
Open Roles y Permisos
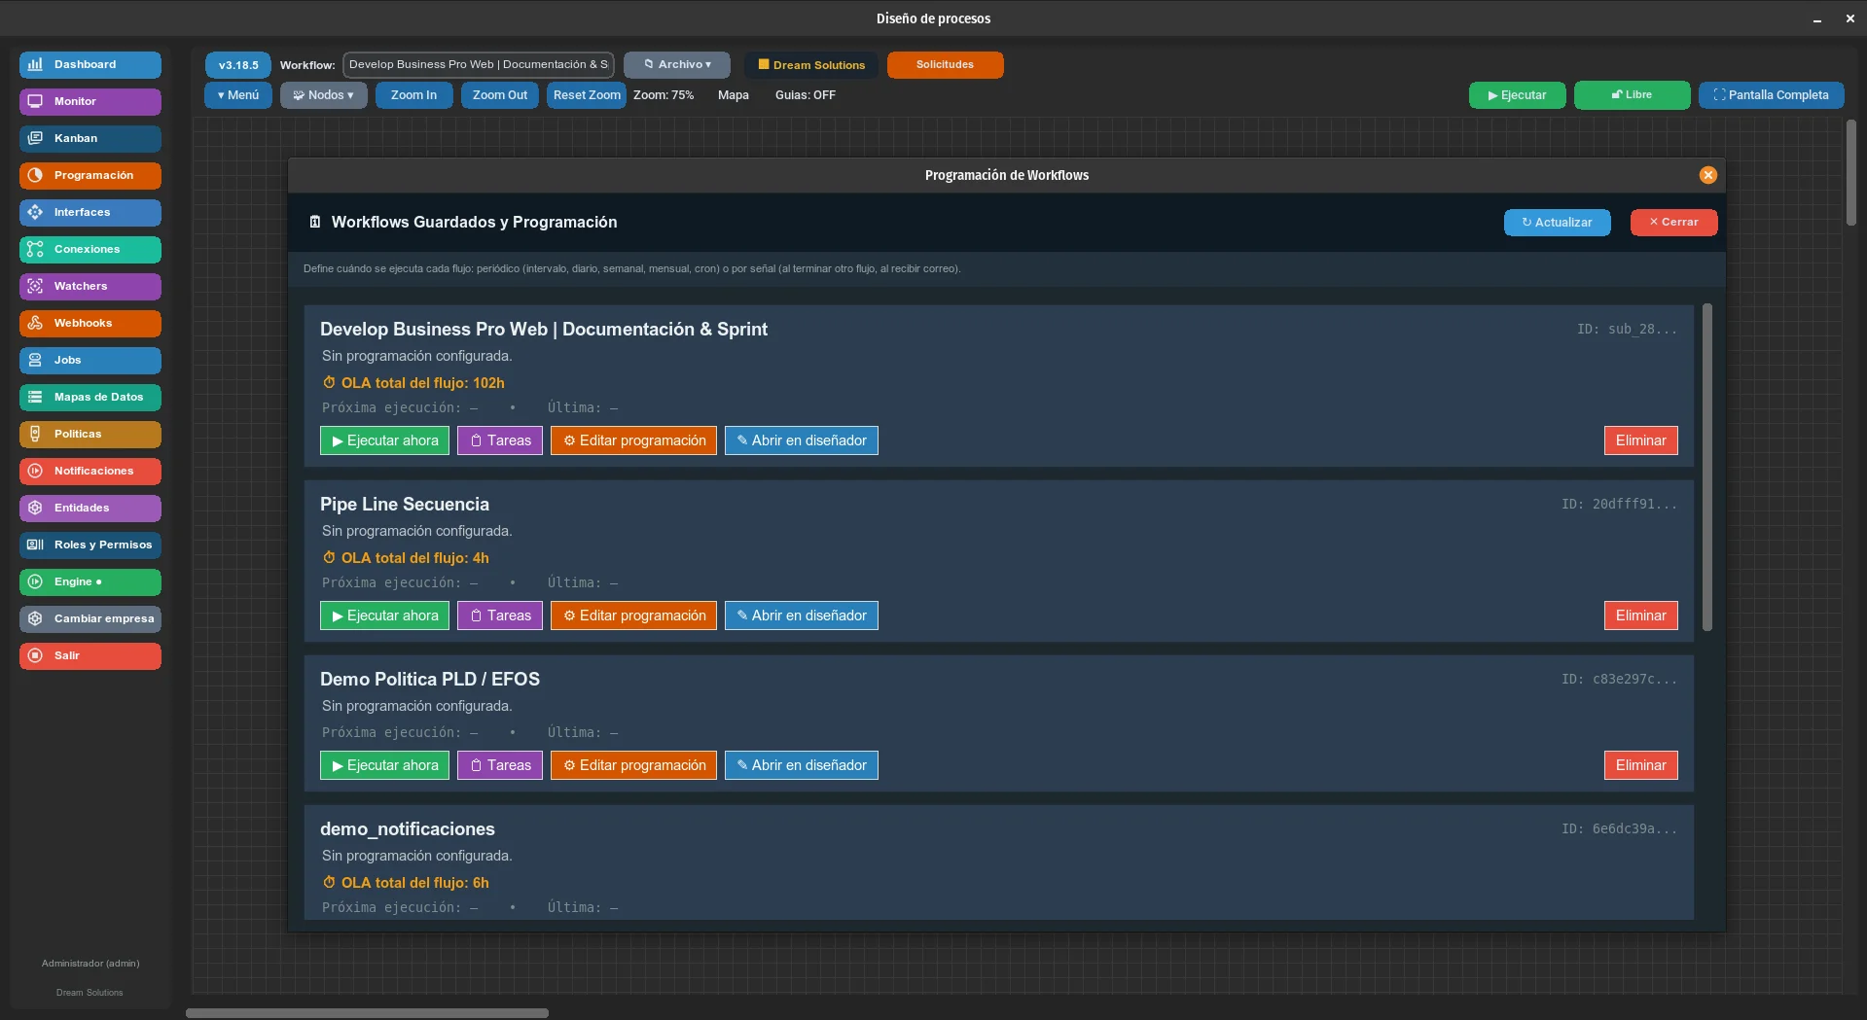pyautogui.click(x=90, y=545)
